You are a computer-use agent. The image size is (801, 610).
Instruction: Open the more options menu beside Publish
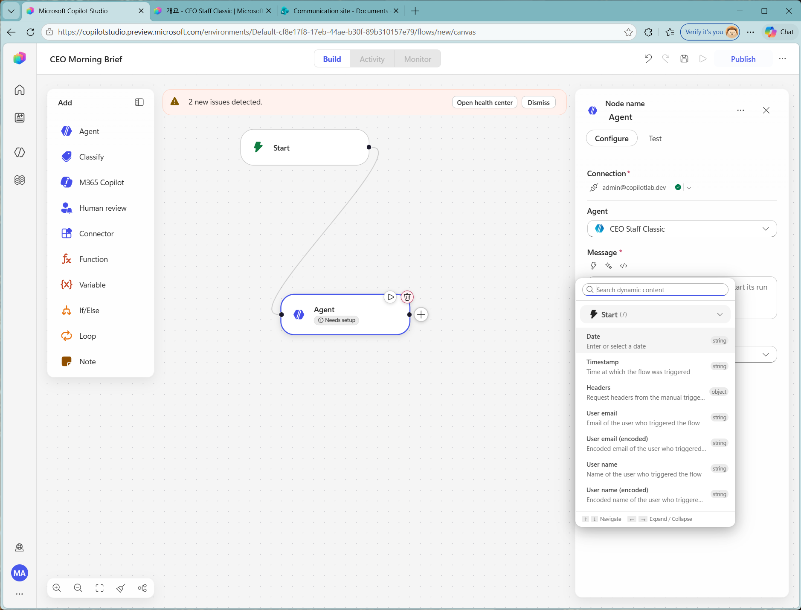[782, 59]
